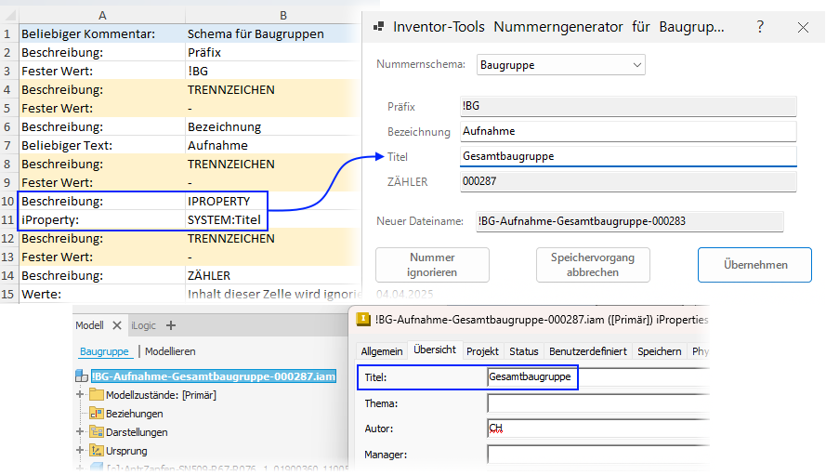Image resolution: width=826 pixels, height=475 pixels.
Task: Select cell 'TRENNZEICHEN' in row 4
Action: pos(273,89)
